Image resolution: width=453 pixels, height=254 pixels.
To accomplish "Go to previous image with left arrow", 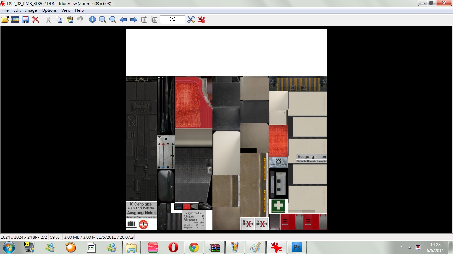I will click(123, 20).
